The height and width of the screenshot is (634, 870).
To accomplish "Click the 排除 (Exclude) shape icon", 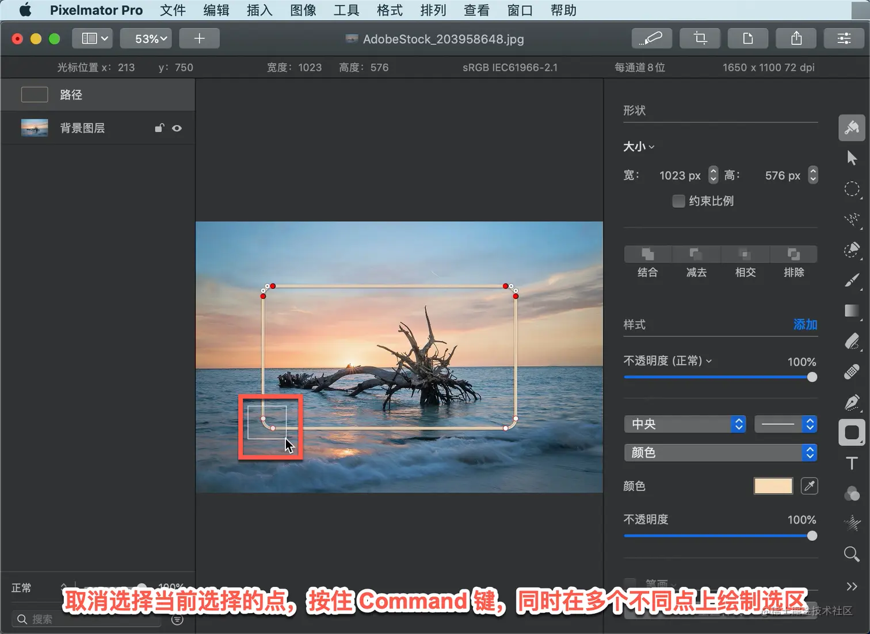I will click(x=793, y=255).
